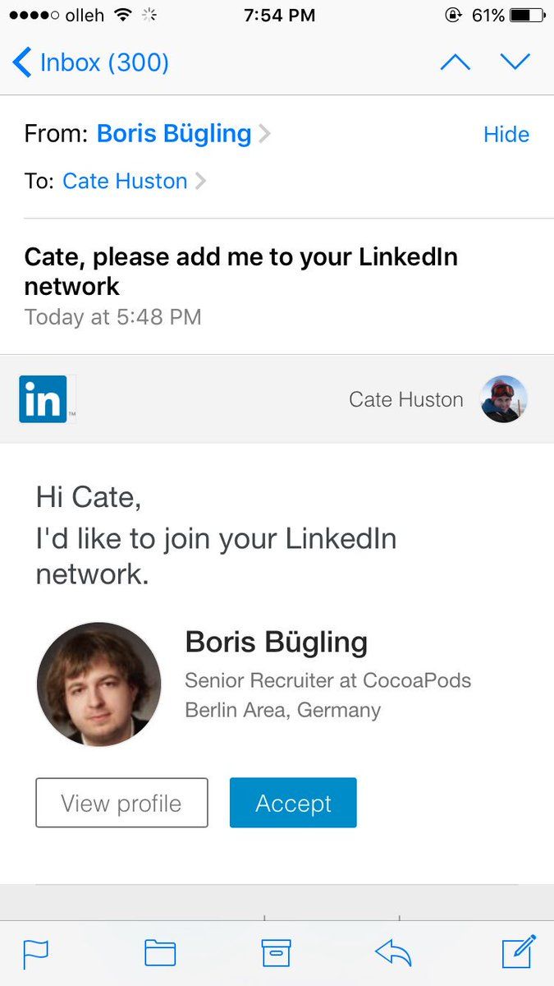Go back to Inbox (300)
The width and height of the screenshot is (554, 986).
[91, 62]
